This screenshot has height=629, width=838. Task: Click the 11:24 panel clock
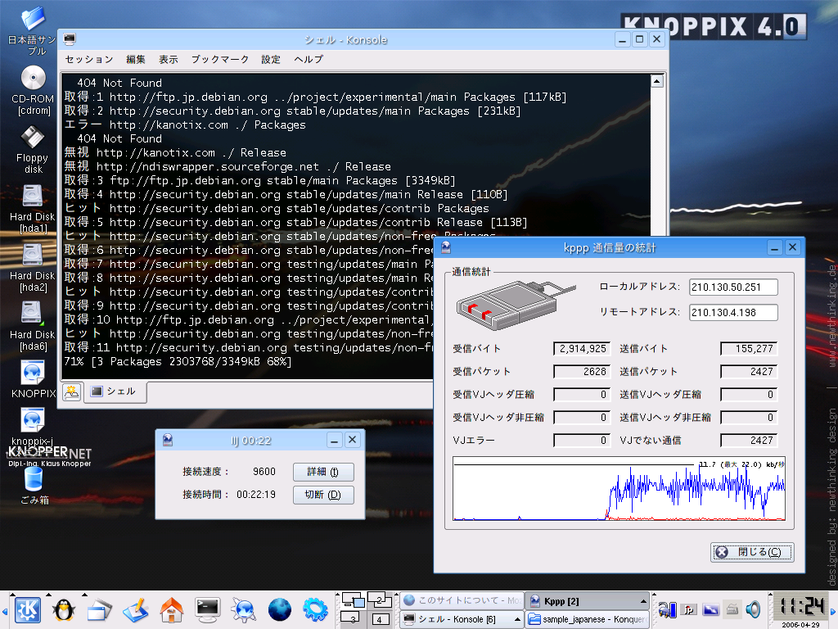[800, 607]
